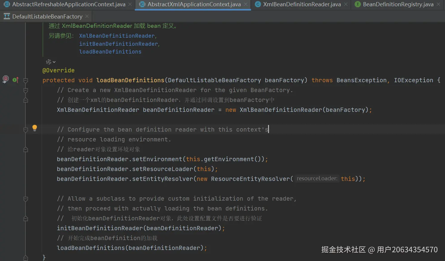
Task: Click 'new XmlBeanDefinitionReader(beanFactory)' constructor call
Action: point(297,110)
